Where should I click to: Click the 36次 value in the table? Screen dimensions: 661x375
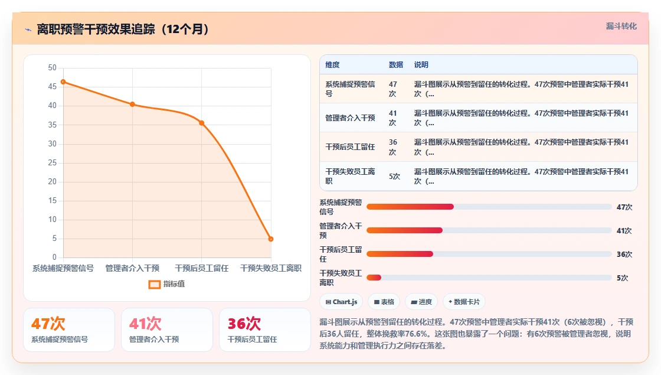point(393,147)
